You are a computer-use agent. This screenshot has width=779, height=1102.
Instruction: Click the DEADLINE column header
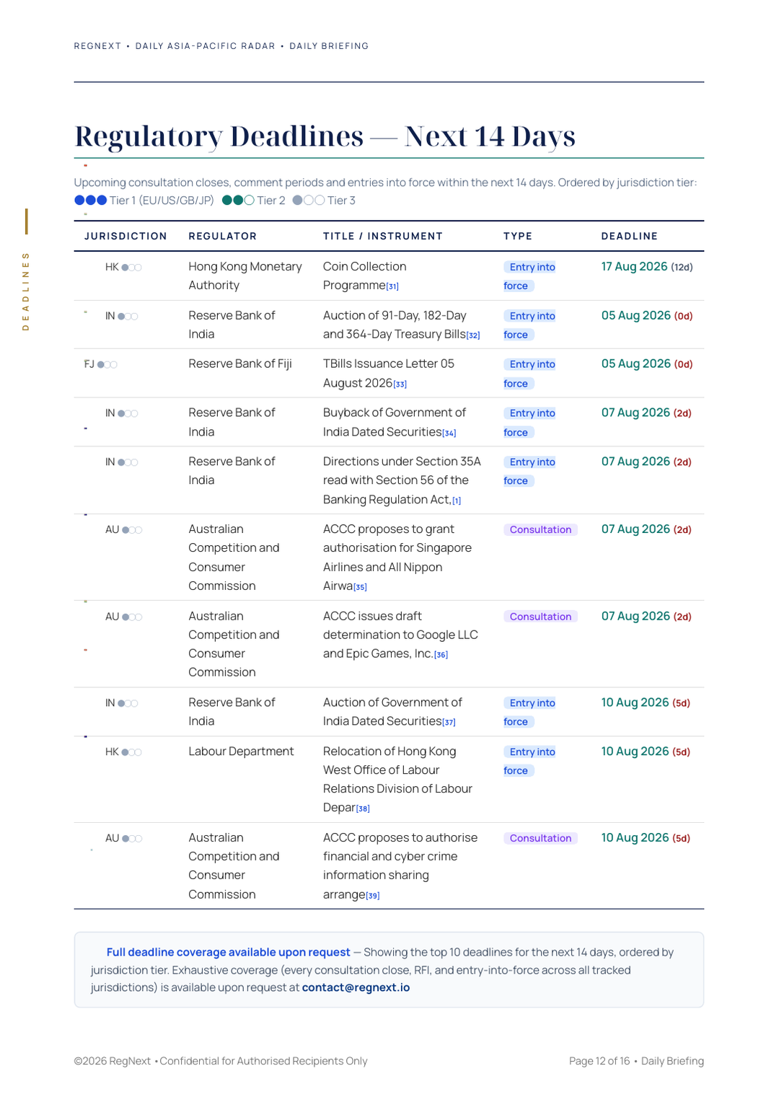coord(629,236)
